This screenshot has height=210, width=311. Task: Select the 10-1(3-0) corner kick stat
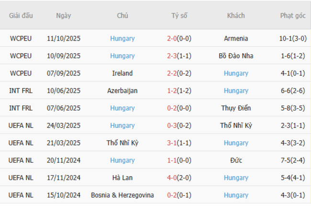pos(293,39)
